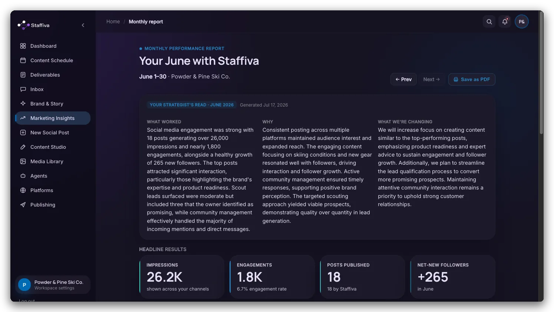Click the Your June with Staffiva heading
The height and width of the screenshot is (312, 554).
pos(199,61)
